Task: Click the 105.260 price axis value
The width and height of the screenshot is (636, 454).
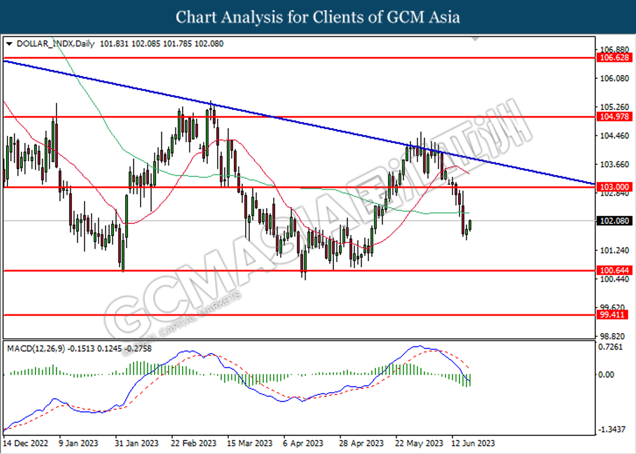Action: (614, 107)
